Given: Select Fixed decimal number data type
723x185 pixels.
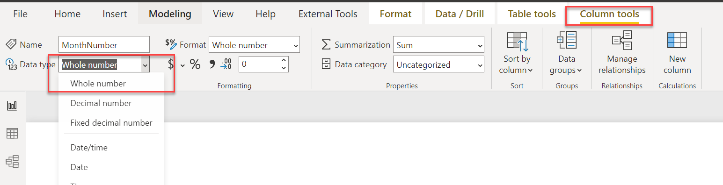Looking at the screenshot, I should point(111,123).
